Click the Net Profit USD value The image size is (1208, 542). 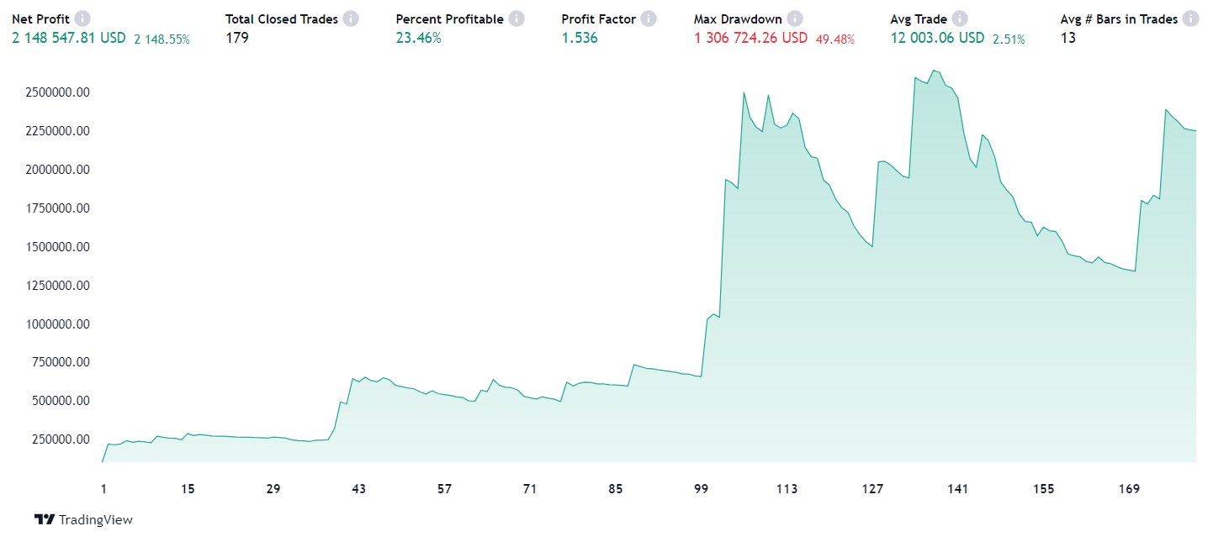coord(69,38)
